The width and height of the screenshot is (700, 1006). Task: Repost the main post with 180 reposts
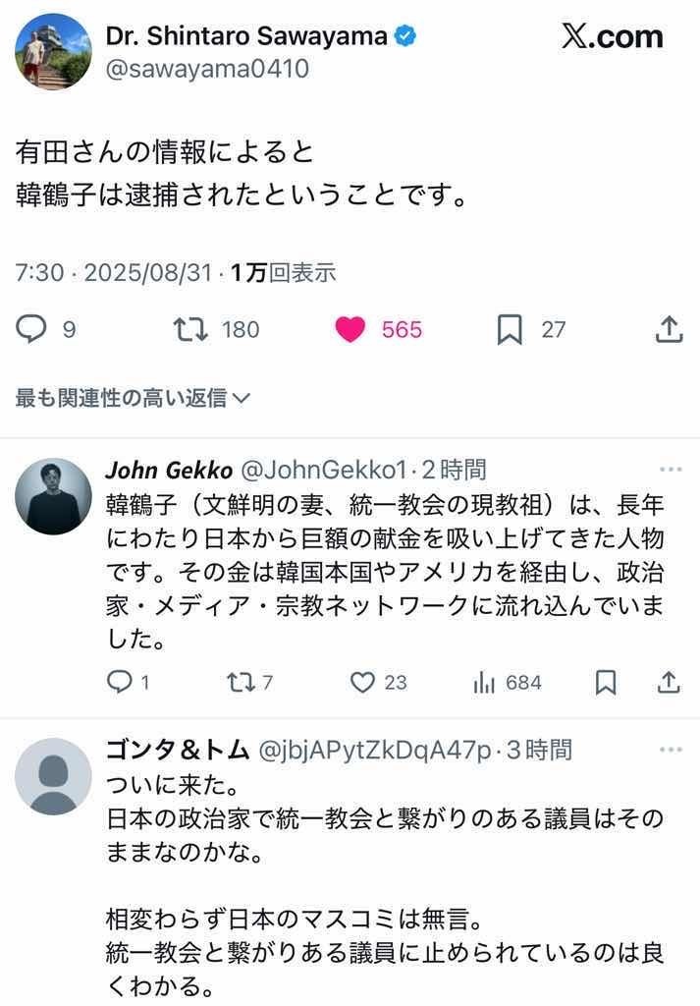[x=190, y=329]
